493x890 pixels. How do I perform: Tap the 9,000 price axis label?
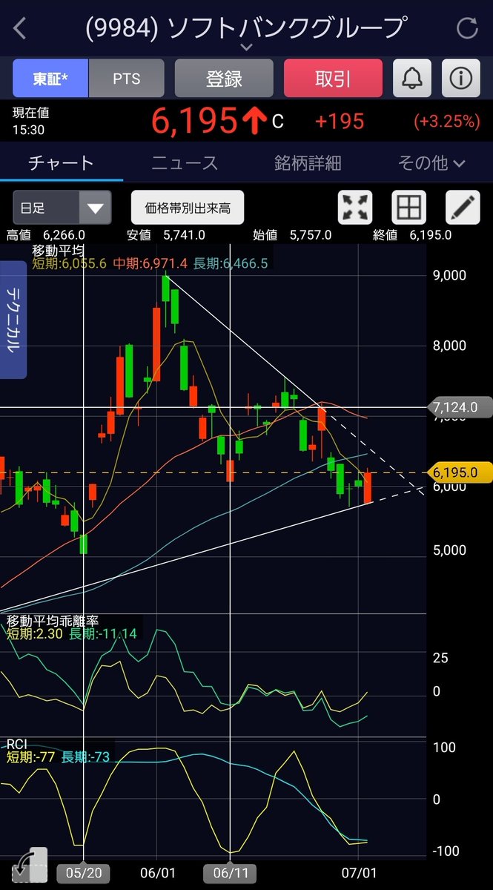tap(449, 275)
